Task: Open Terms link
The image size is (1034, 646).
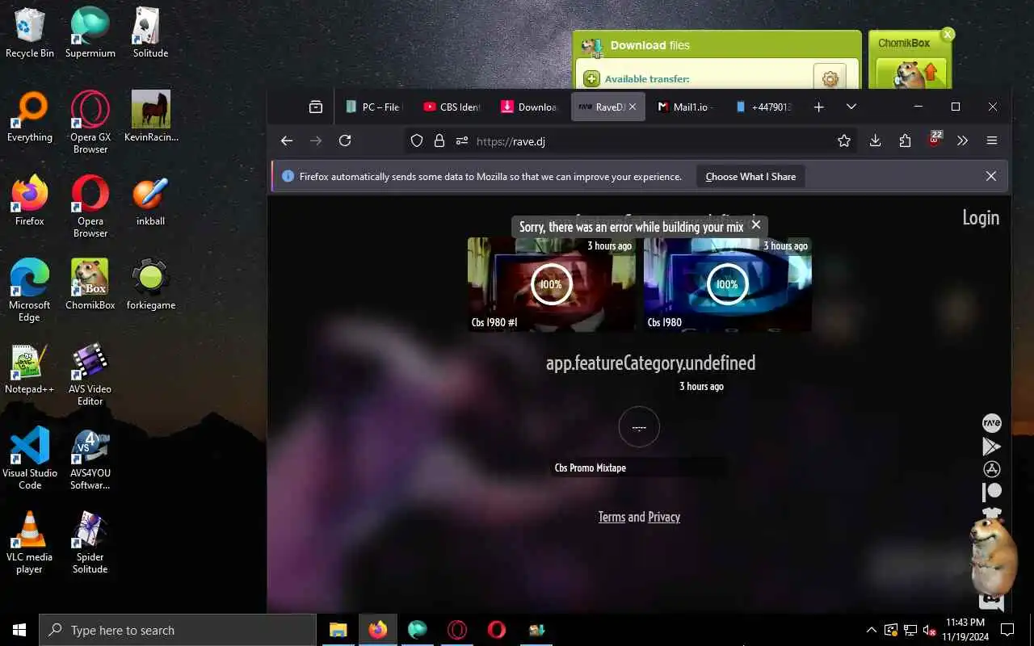Action: [612, 517]
